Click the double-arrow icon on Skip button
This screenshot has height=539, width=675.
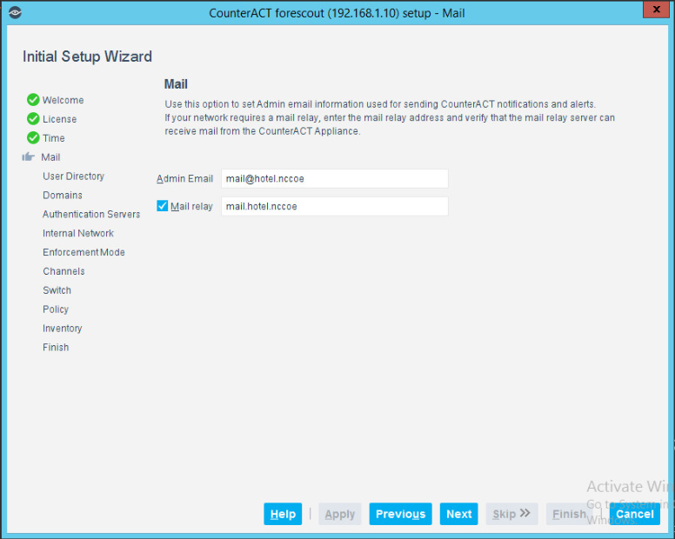(x=525, y=513)
